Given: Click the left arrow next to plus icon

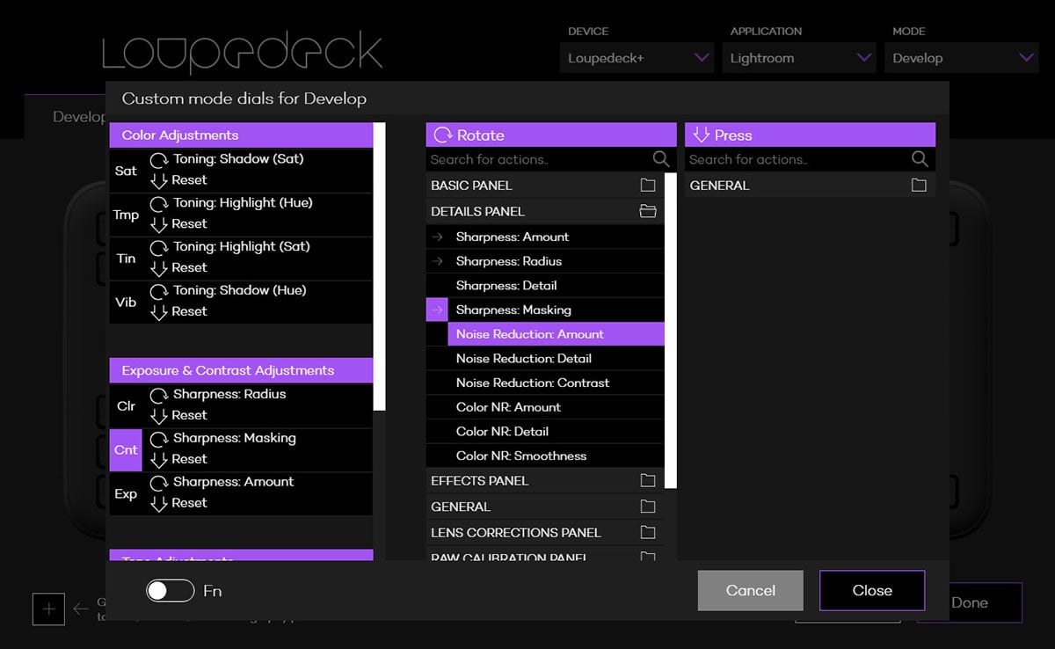Looking at the screenshot, I should (x=81, y=609).
